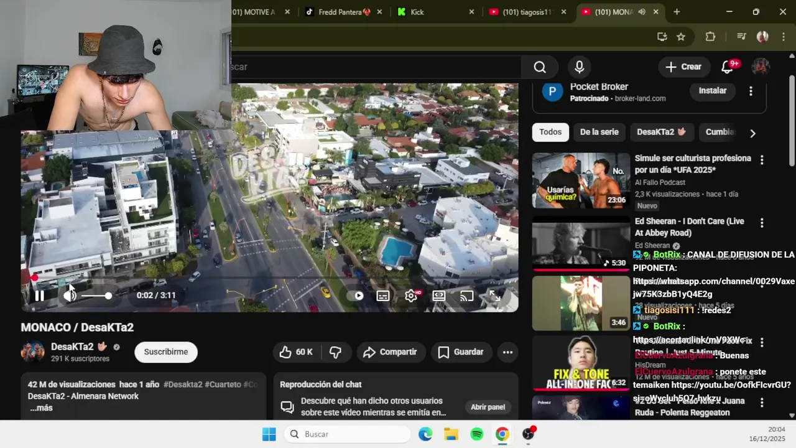Open Ed Sheeran I Don't Care thumbnail
The width and height of the screenshot is (796, 448).
(581, 243)
